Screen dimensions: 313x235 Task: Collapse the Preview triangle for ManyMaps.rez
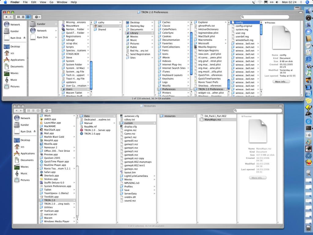coord(242,117)
